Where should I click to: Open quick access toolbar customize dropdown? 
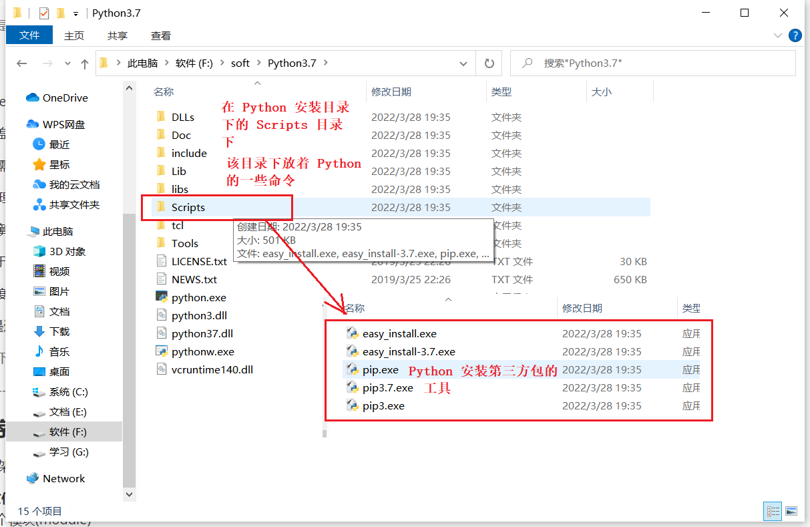(x=75, y=13)
